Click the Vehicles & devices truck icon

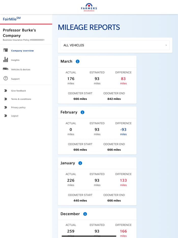[x=6, y=69]
